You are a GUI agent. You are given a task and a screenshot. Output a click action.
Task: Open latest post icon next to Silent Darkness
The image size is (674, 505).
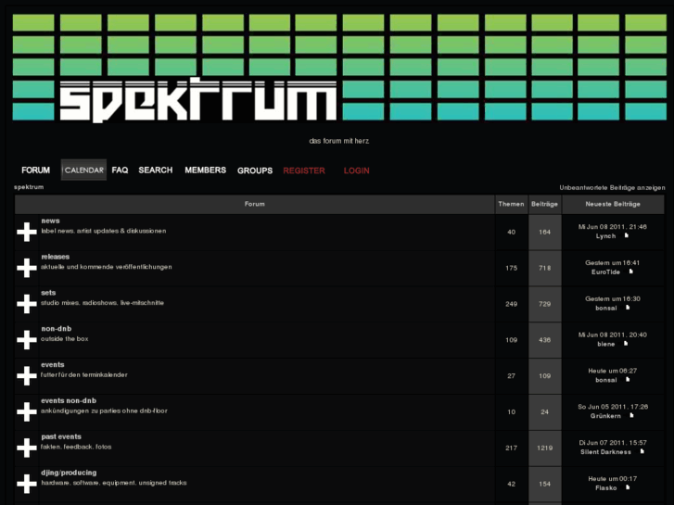click(642, 451)
